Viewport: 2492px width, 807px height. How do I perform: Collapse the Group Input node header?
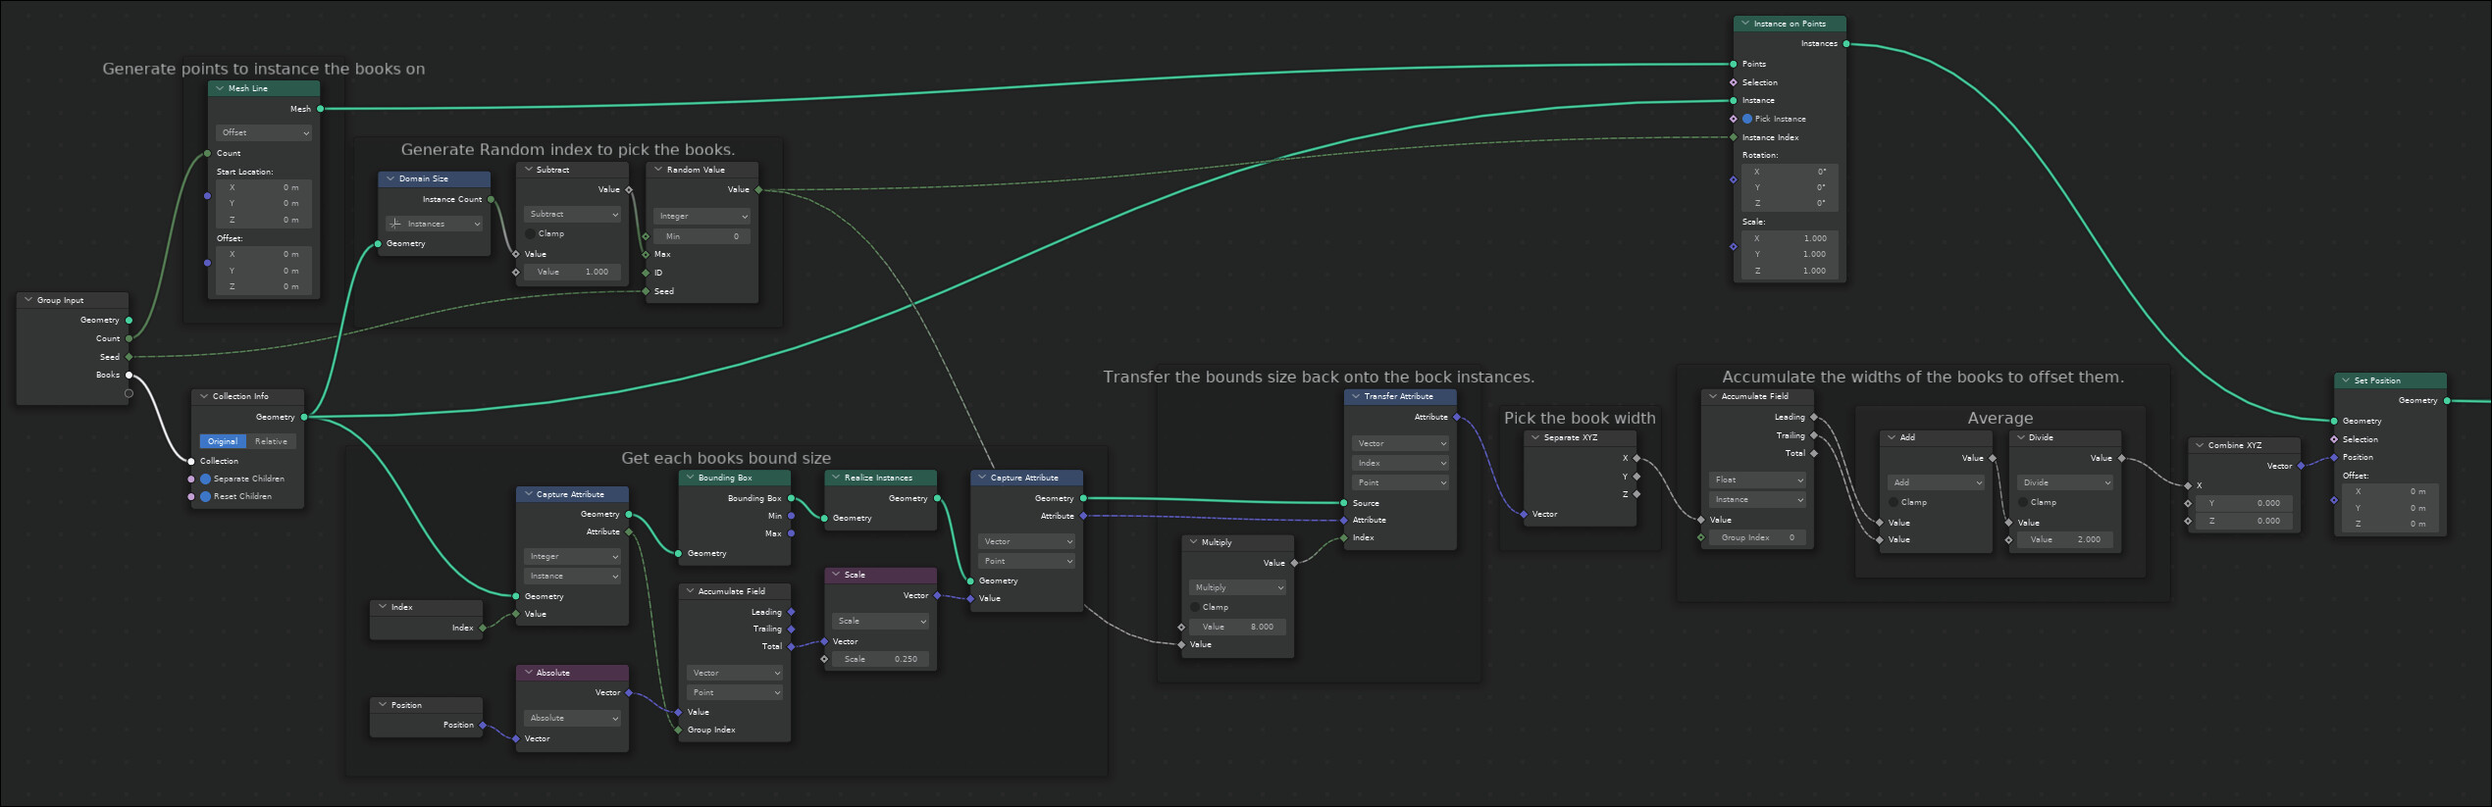coord(28,300)
